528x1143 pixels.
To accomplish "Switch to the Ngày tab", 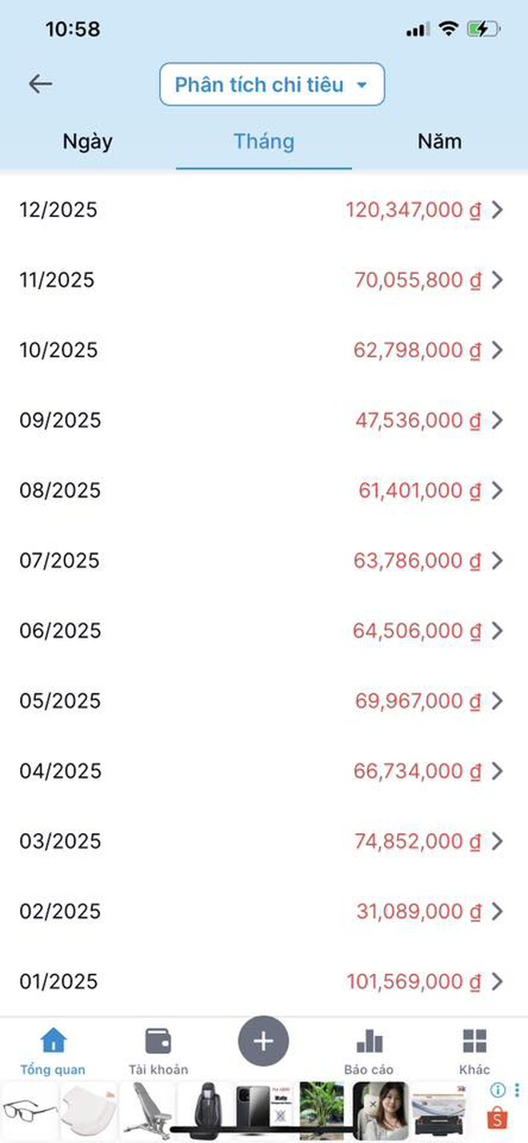I will [87, 142].
